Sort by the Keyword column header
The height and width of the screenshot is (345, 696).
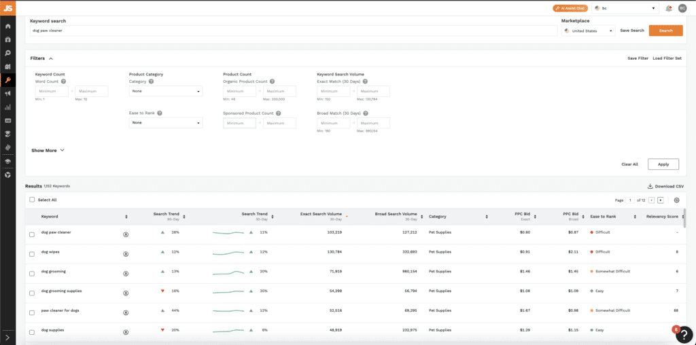(50, 217)
